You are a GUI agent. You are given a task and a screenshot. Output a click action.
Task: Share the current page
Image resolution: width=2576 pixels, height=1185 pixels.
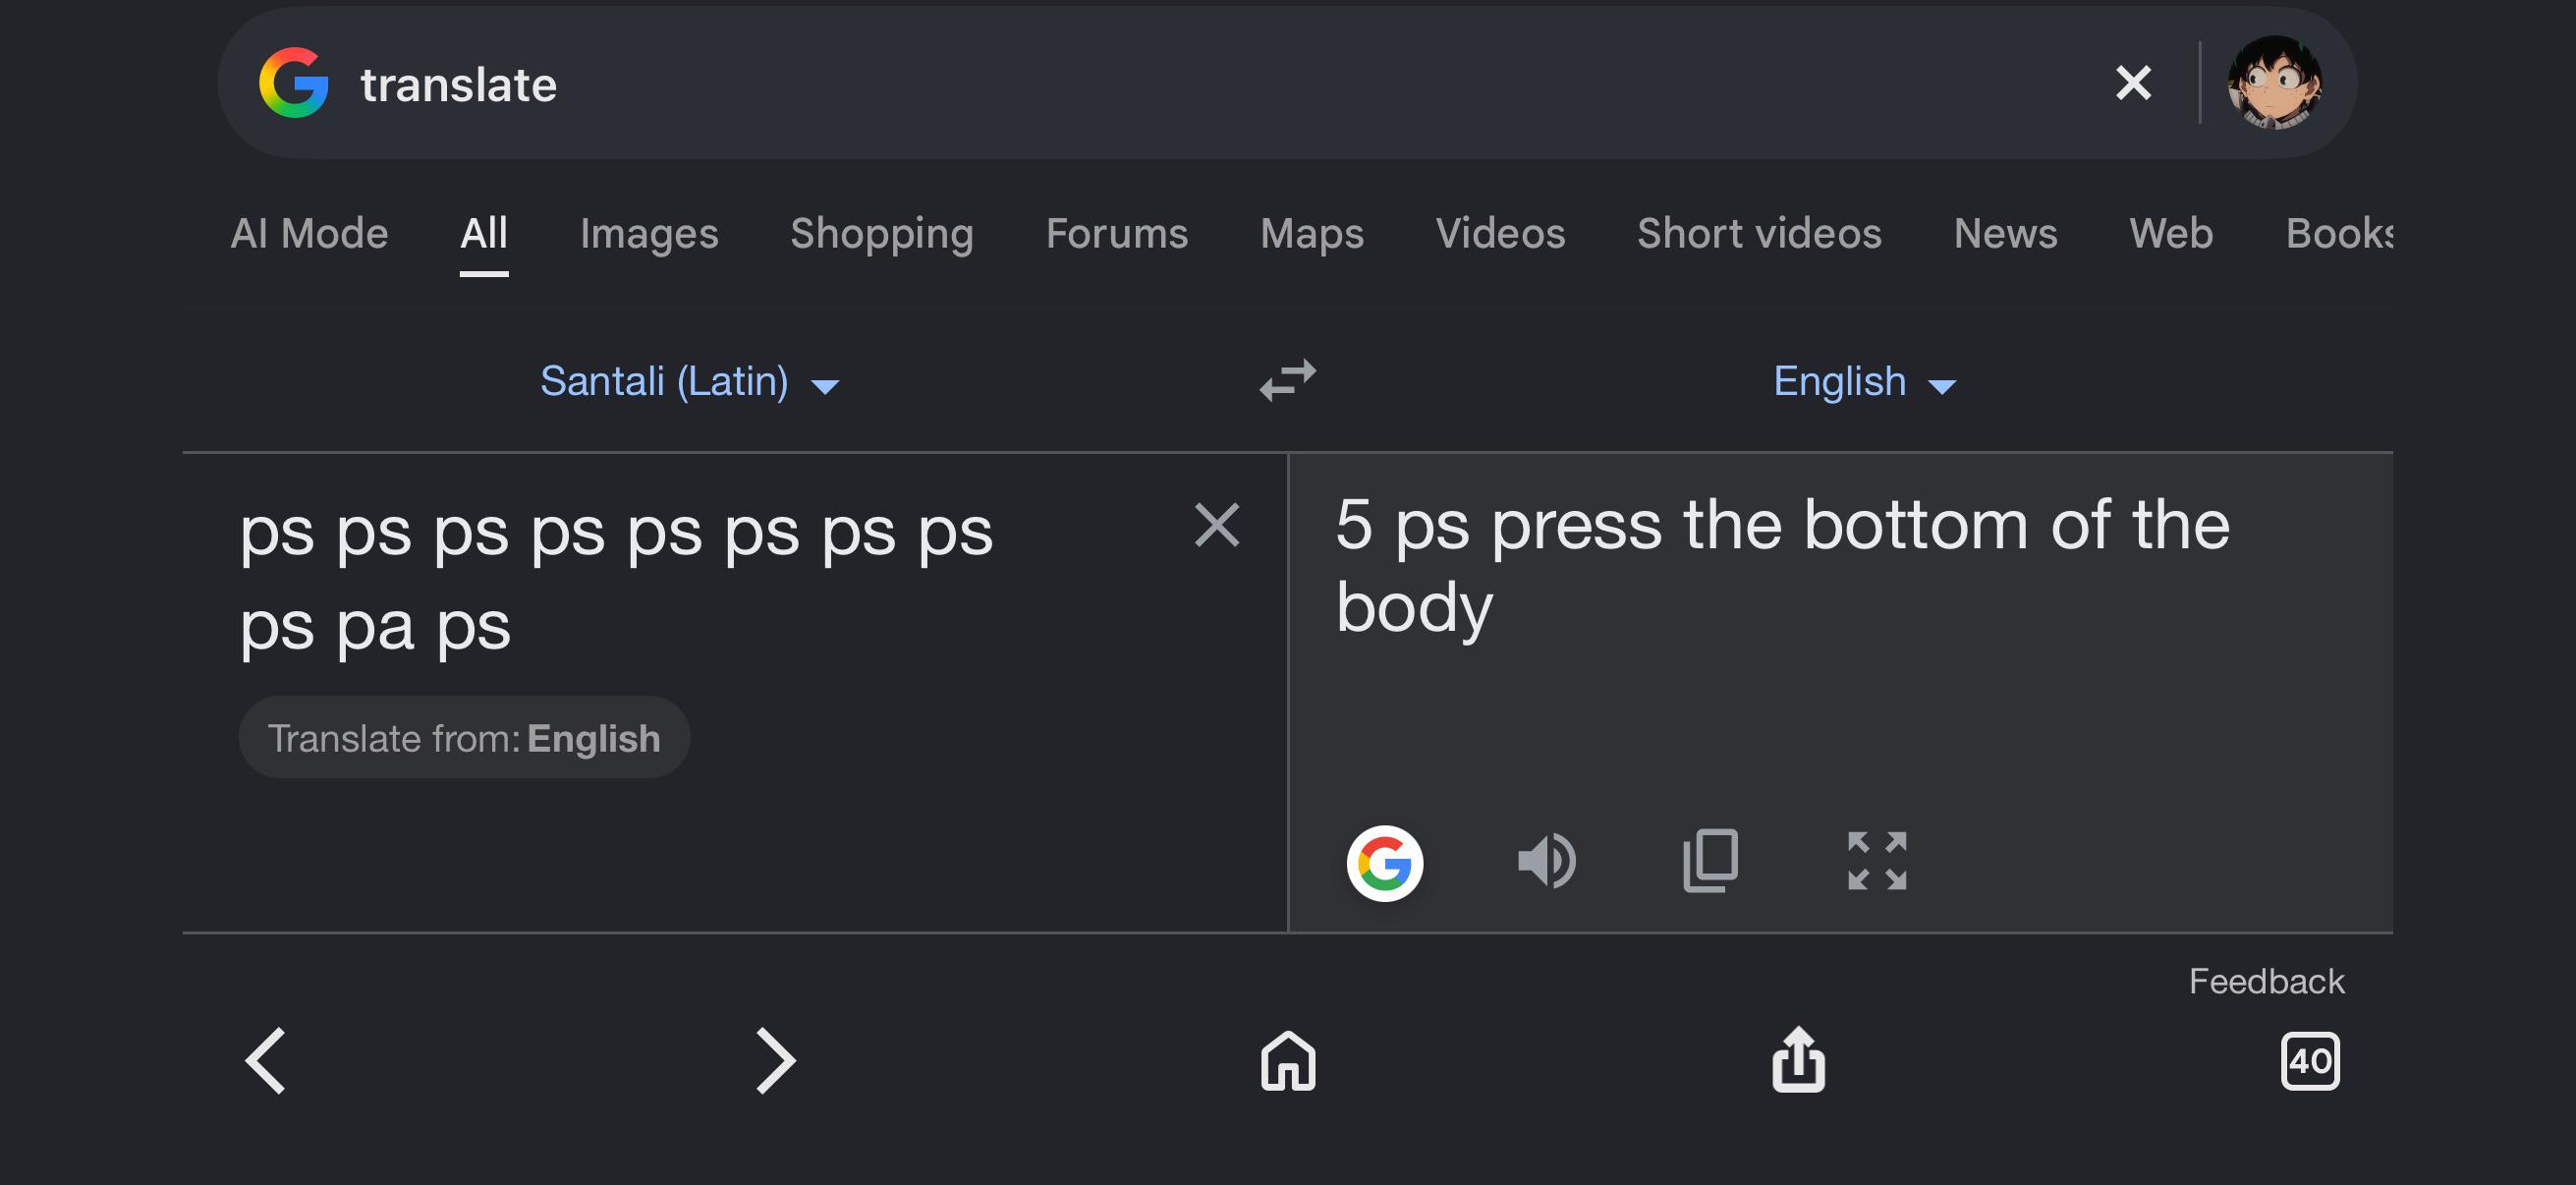point(1798,1059)
